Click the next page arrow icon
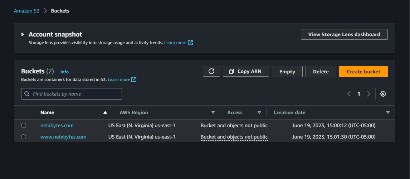This screenshot has height=179, width=410. 368,94
